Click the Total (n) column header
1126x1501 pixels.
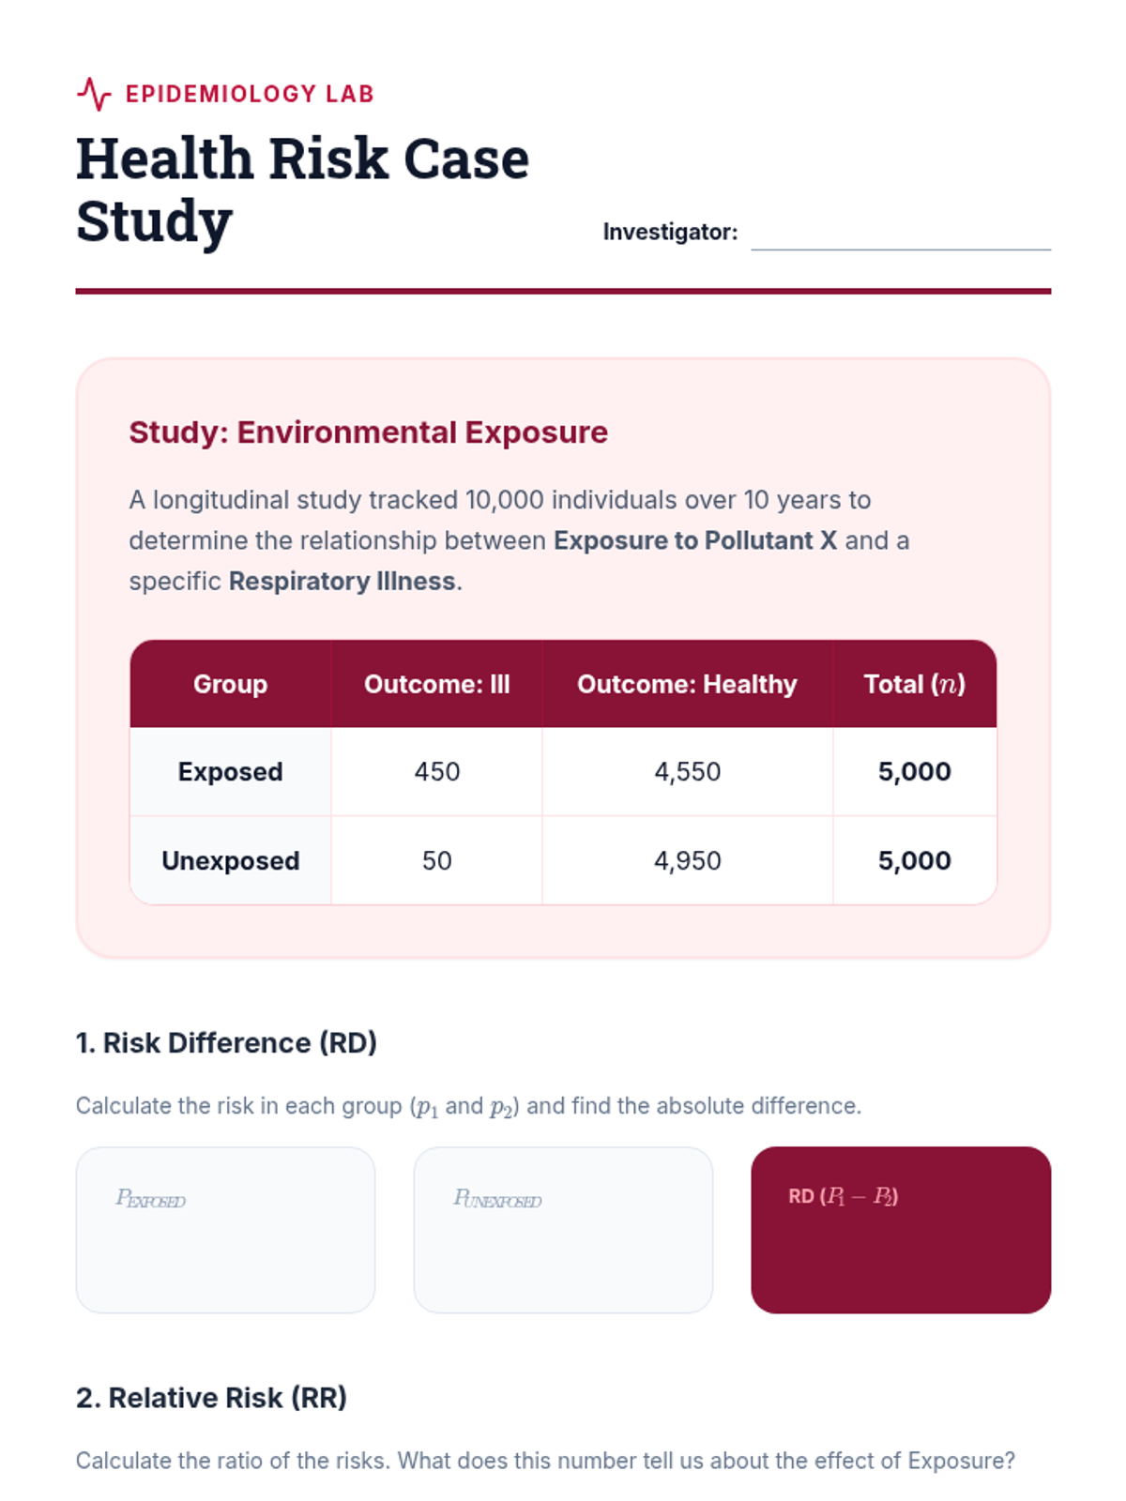914,684
